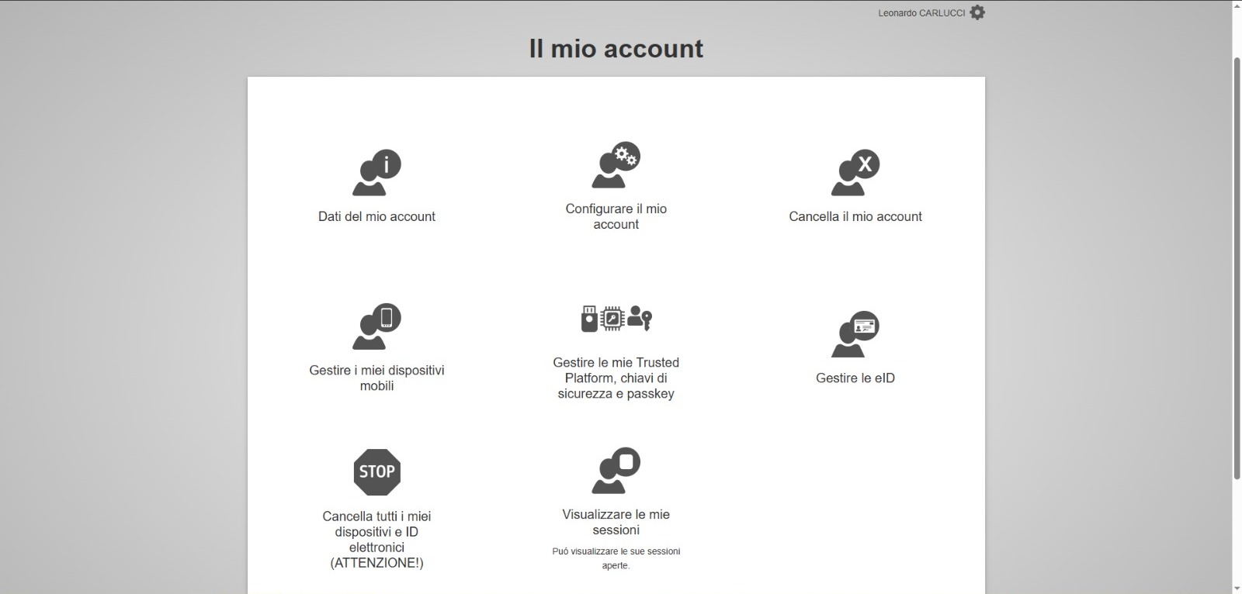Select 'Cancella il mio account' link
The image size is (1242, 594).
click(x=855, y=216)
